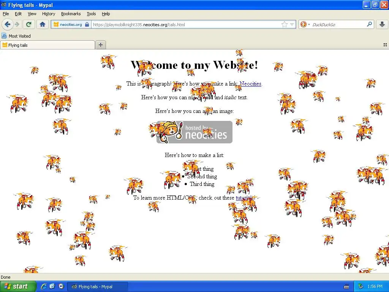Launch the media player Quick Launch icon
Viewport: 389px width, 292px height.
61,286
